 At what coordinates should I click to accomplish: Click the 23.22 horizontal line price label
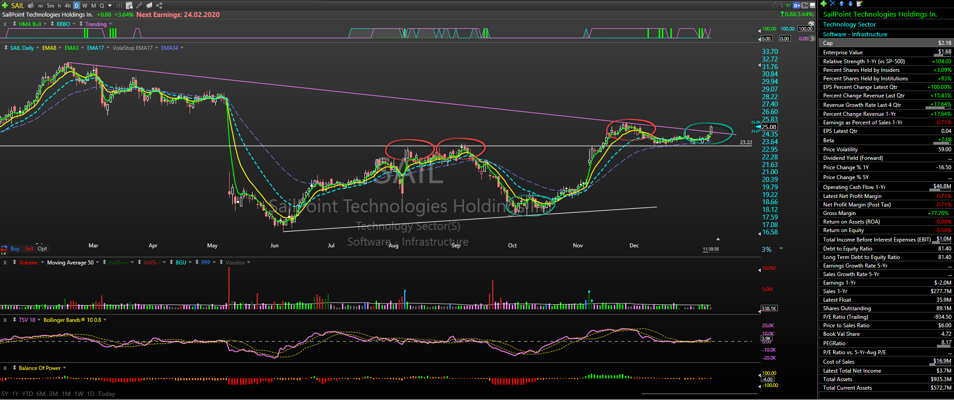pyautogui.click(x=746, y=142)
